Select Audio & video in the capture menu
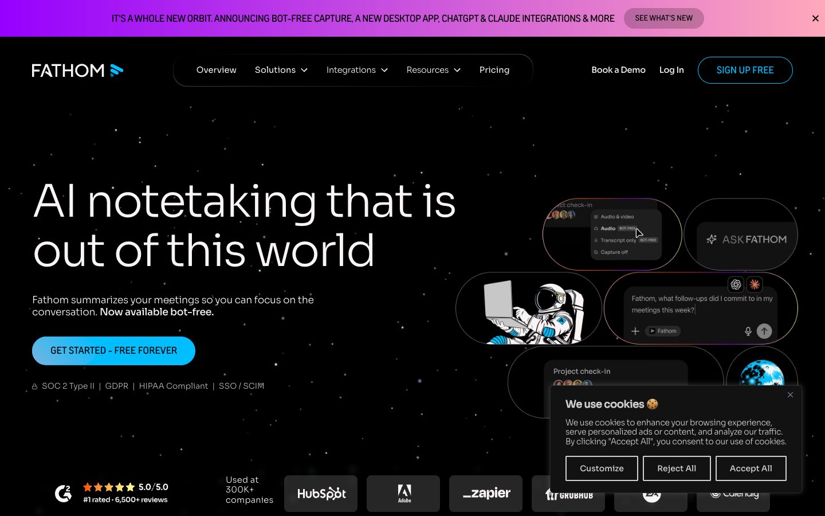825x516 pixels. tap(616, 217)
